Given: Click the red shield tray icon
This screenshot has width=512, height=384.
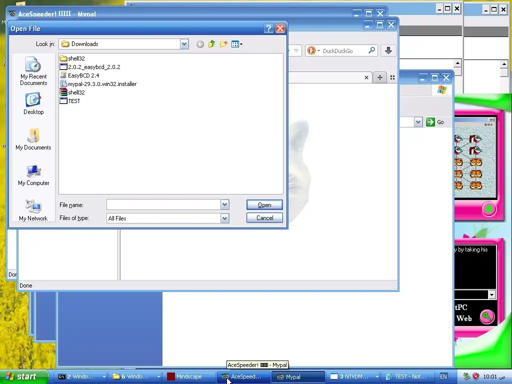Looking at the screenshot, I should coord(476,376).
